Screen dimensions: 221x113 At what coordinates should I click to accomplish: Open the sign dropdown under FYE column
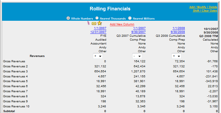pos(98,56)
